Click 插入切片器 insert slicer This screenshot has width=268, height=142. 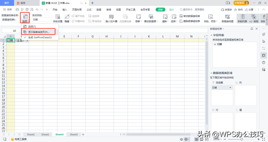coord(111,19)
